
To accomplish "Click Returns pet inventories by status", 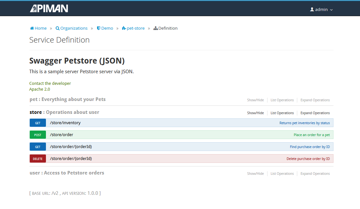I will 304,123.
